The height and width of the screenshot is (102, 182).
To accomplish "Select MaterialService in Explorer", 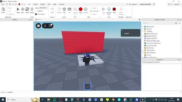I will 152,34.
